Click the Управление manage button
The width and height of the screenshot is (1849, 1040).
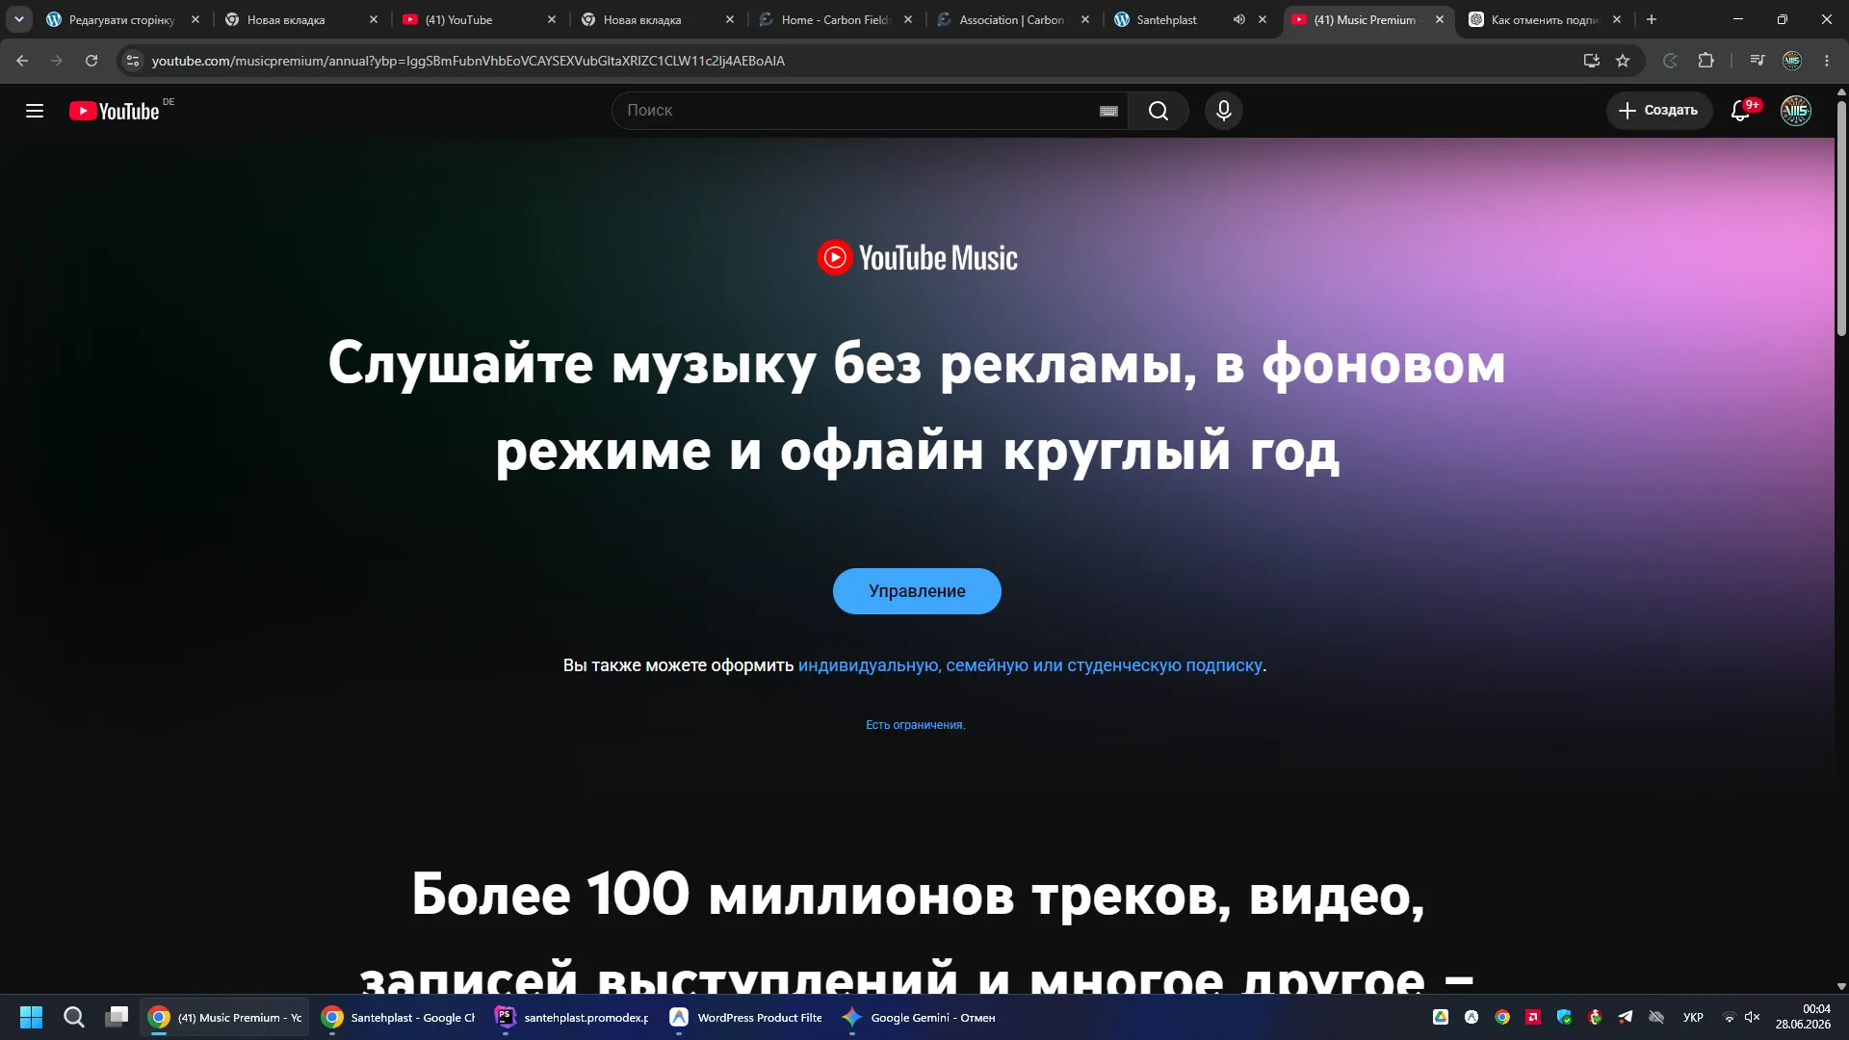[917, 591]
